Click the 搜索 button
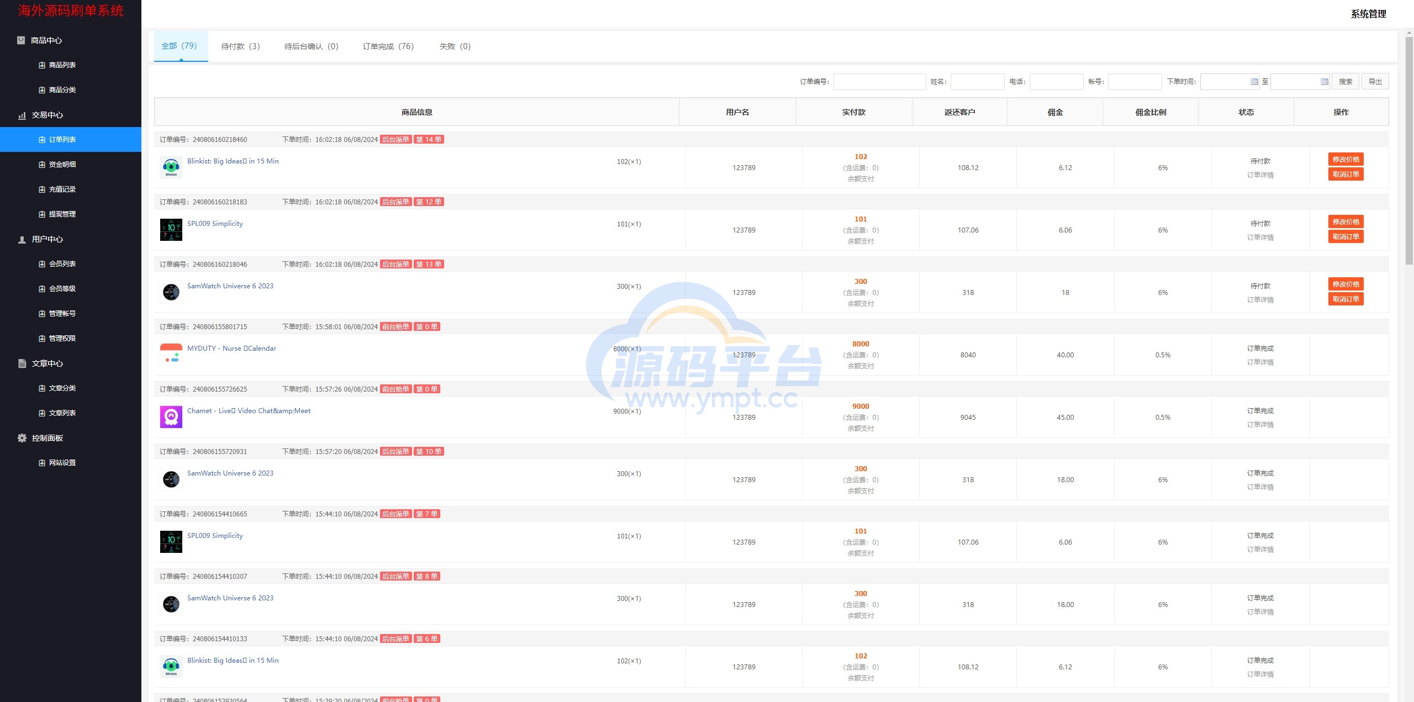 [x=1345, y=82]
